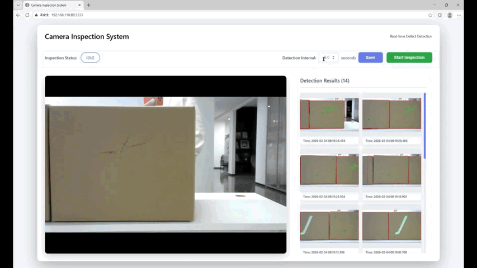477x268 pixels.
Task: Open the browser extensions icon
Action: point(440,15)
